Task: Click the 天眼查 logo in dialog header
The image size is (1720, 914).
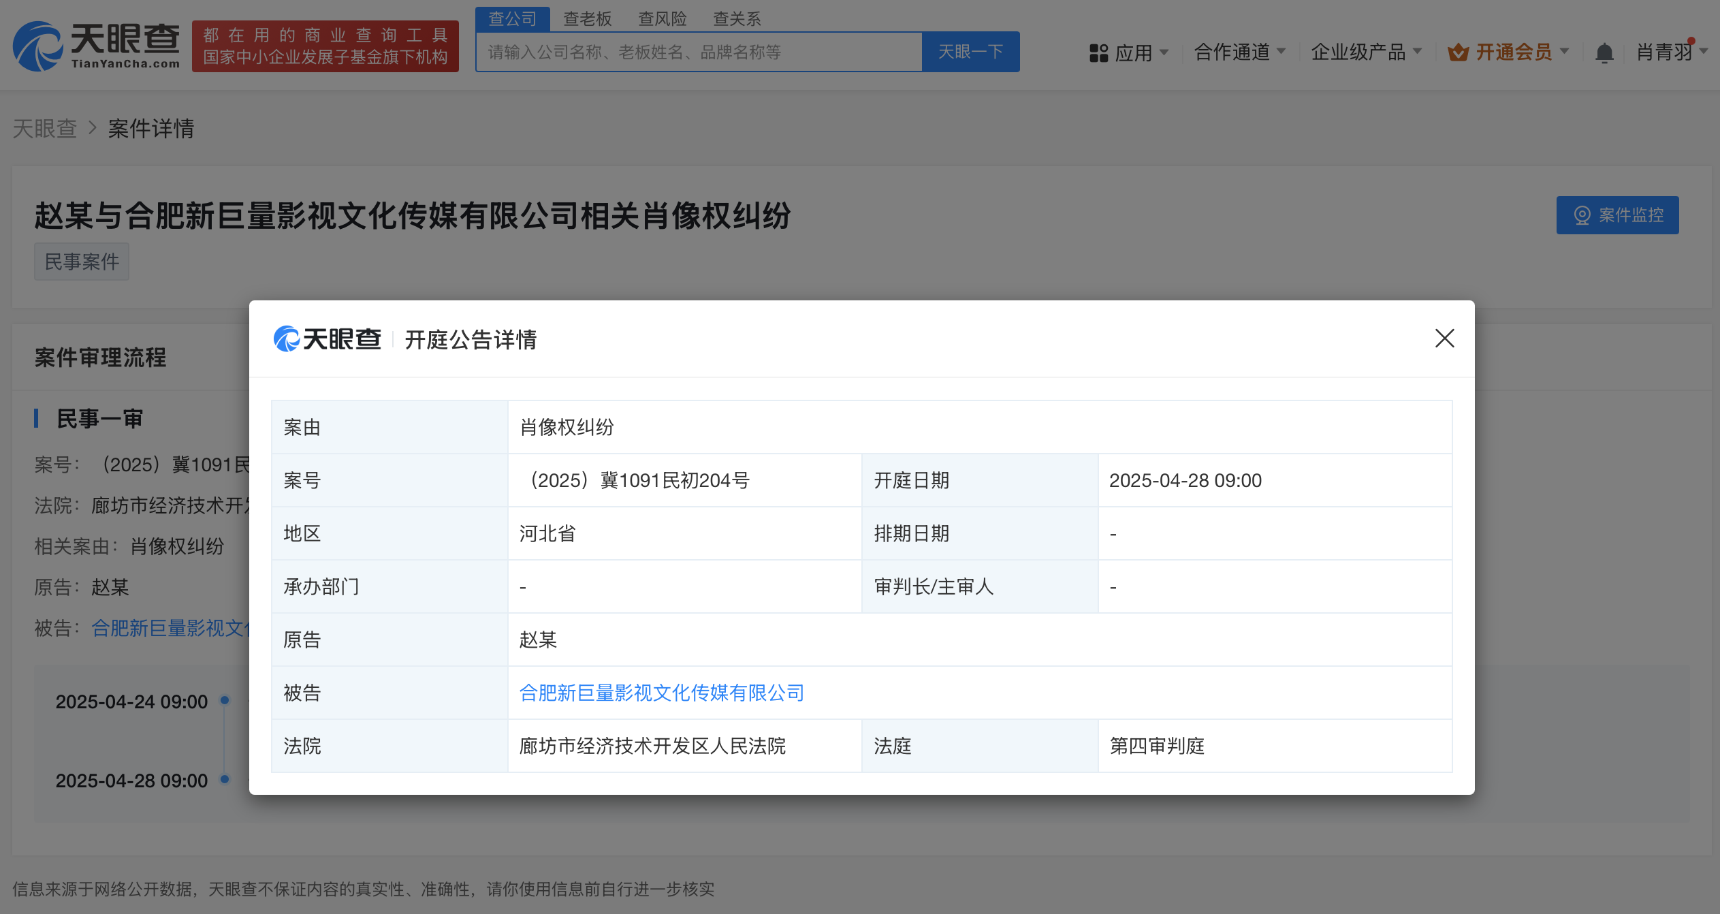Action: [327, 338]
